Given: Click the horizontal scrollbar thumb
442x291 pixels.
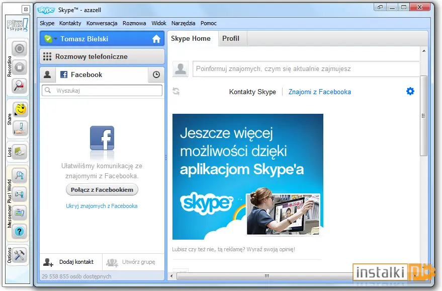Looking at the screenshot, I should coord(267,276).
